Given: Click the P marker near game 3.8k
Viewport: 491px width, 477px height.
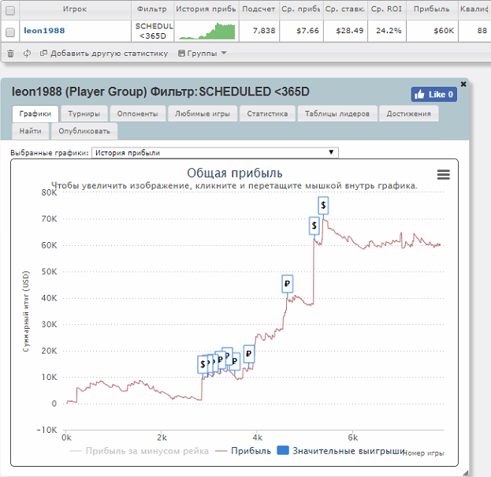Looking at the screenshot, I should click(249, 354).
